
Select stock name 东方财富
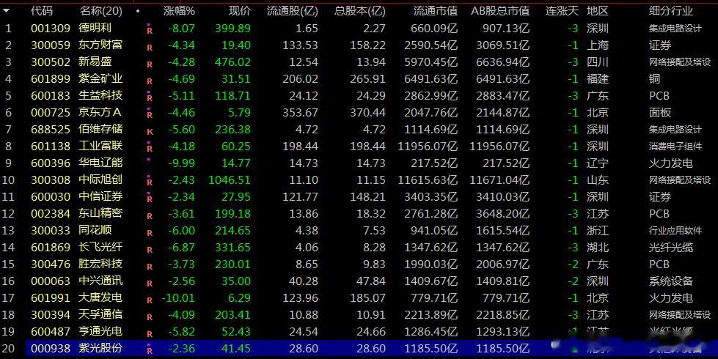pyautogui.click(x=100, y=45)
